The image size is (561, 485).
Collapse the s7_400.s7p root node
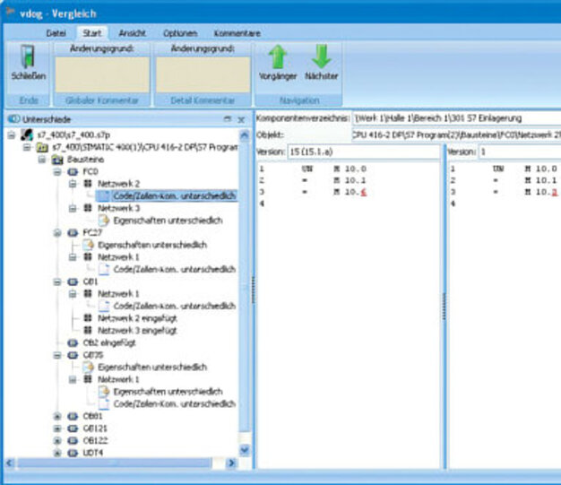12,135
